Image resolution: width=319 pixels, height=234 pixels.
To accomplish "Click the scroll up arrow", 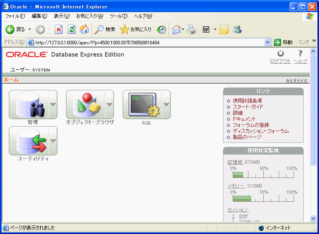I will (313, 51).
